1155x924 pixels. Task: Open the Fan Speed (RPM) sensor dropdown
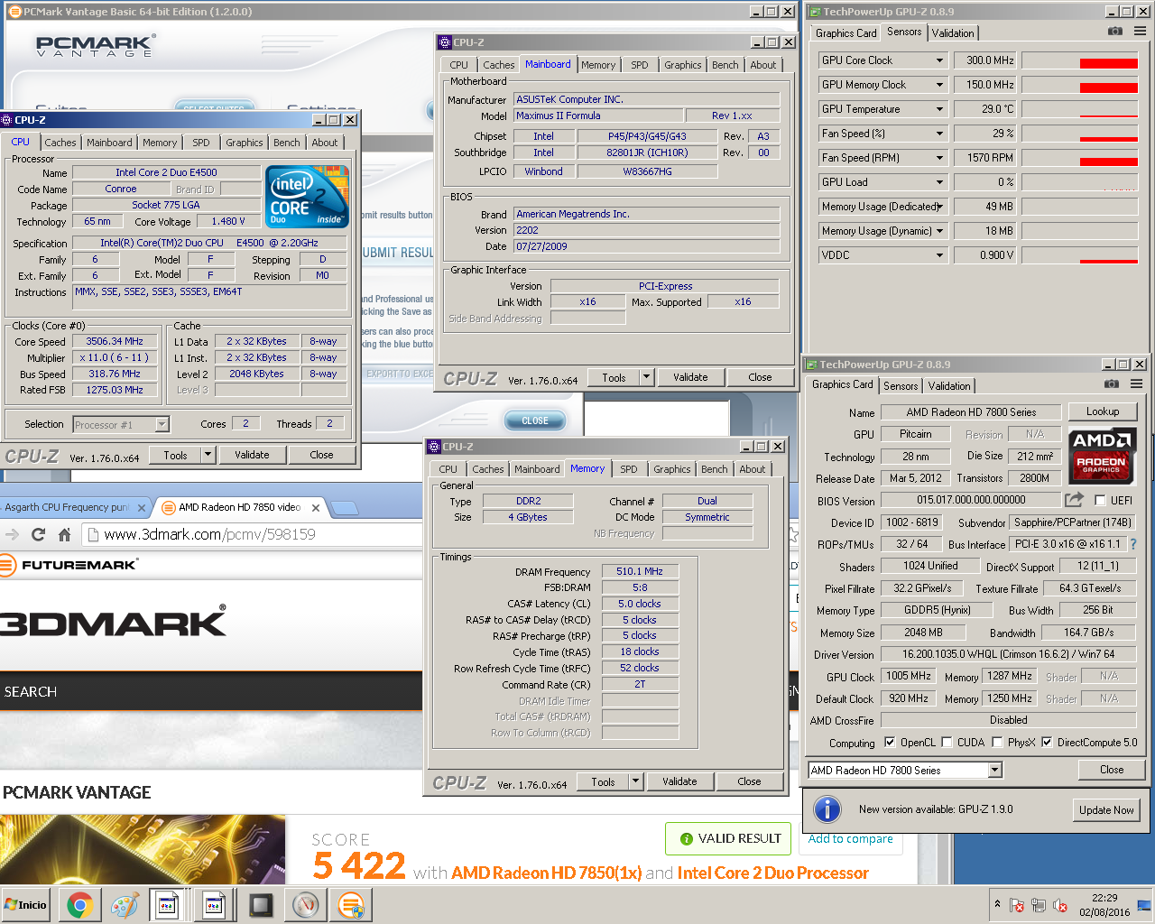(x=939, y=158)
